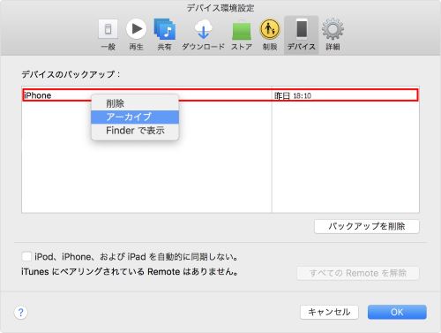The height and width of the screenshot is (333, 441).
Task: Confirm with the OK button
Action: coord(397,312)
